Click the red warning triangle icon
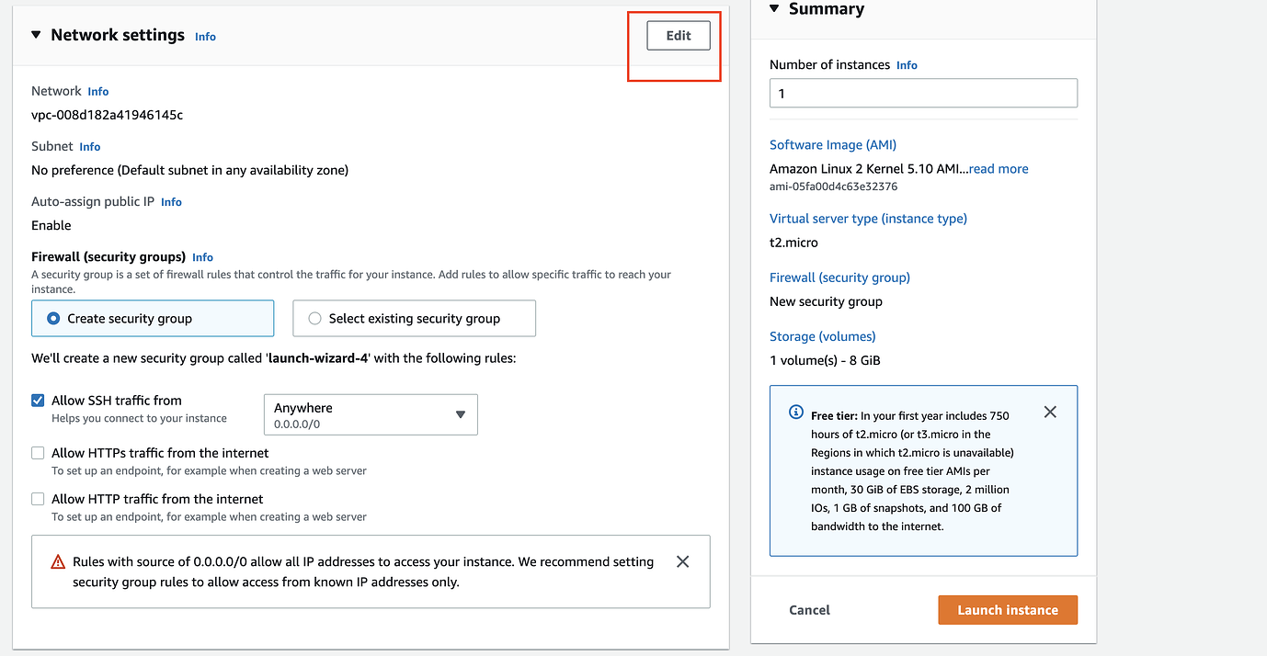This screenshot has height=656, width=1267. click(58, 561)
